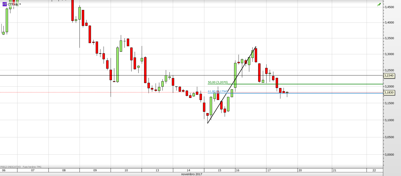Click the Fuso horário: TMG text
Image resolution: width=401 pixels, height=176 pixels.
(x=32, y=167)
